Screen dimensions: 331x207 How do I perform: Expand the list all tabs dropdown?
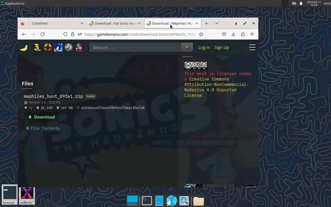point(217,23)
